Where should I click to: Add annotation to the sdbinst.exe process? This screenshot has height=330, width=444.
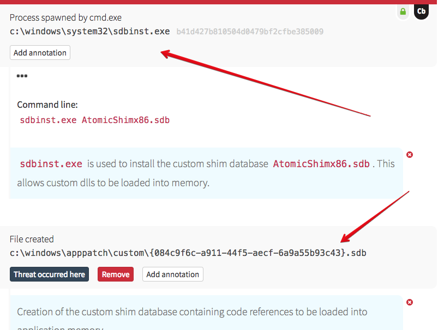(x=40, y=53)
